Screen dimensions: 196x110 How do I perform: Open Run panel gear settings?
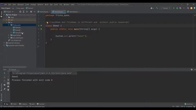coord(192,69)
